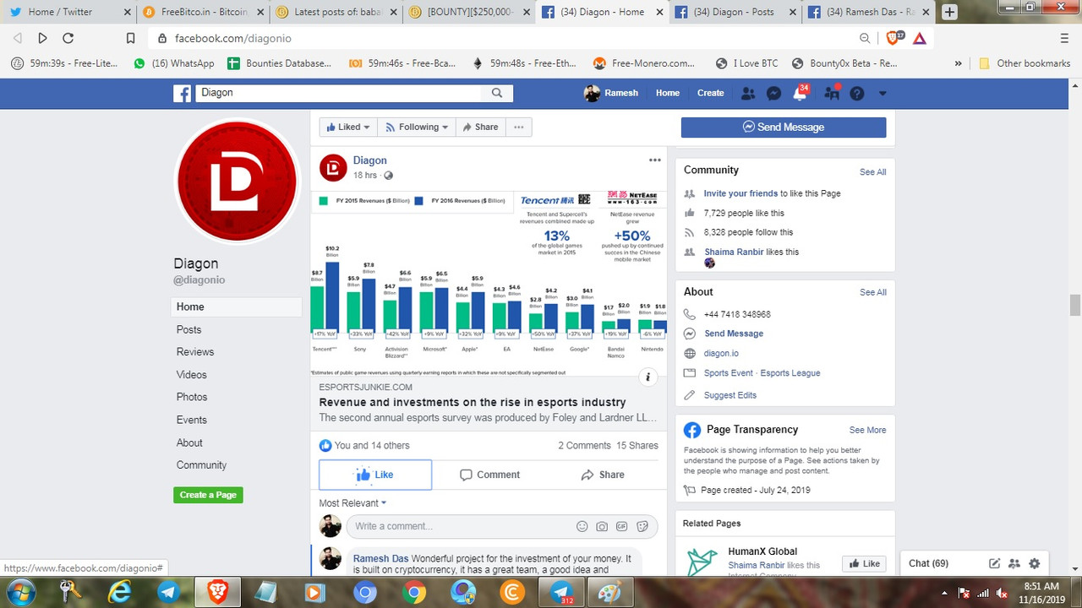Click the search magnifier button
This screenshot has height=608, width=1082.
[x=497, y=93]
